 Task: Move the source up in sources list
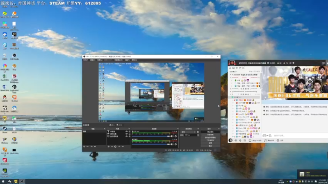pos(119,147)
